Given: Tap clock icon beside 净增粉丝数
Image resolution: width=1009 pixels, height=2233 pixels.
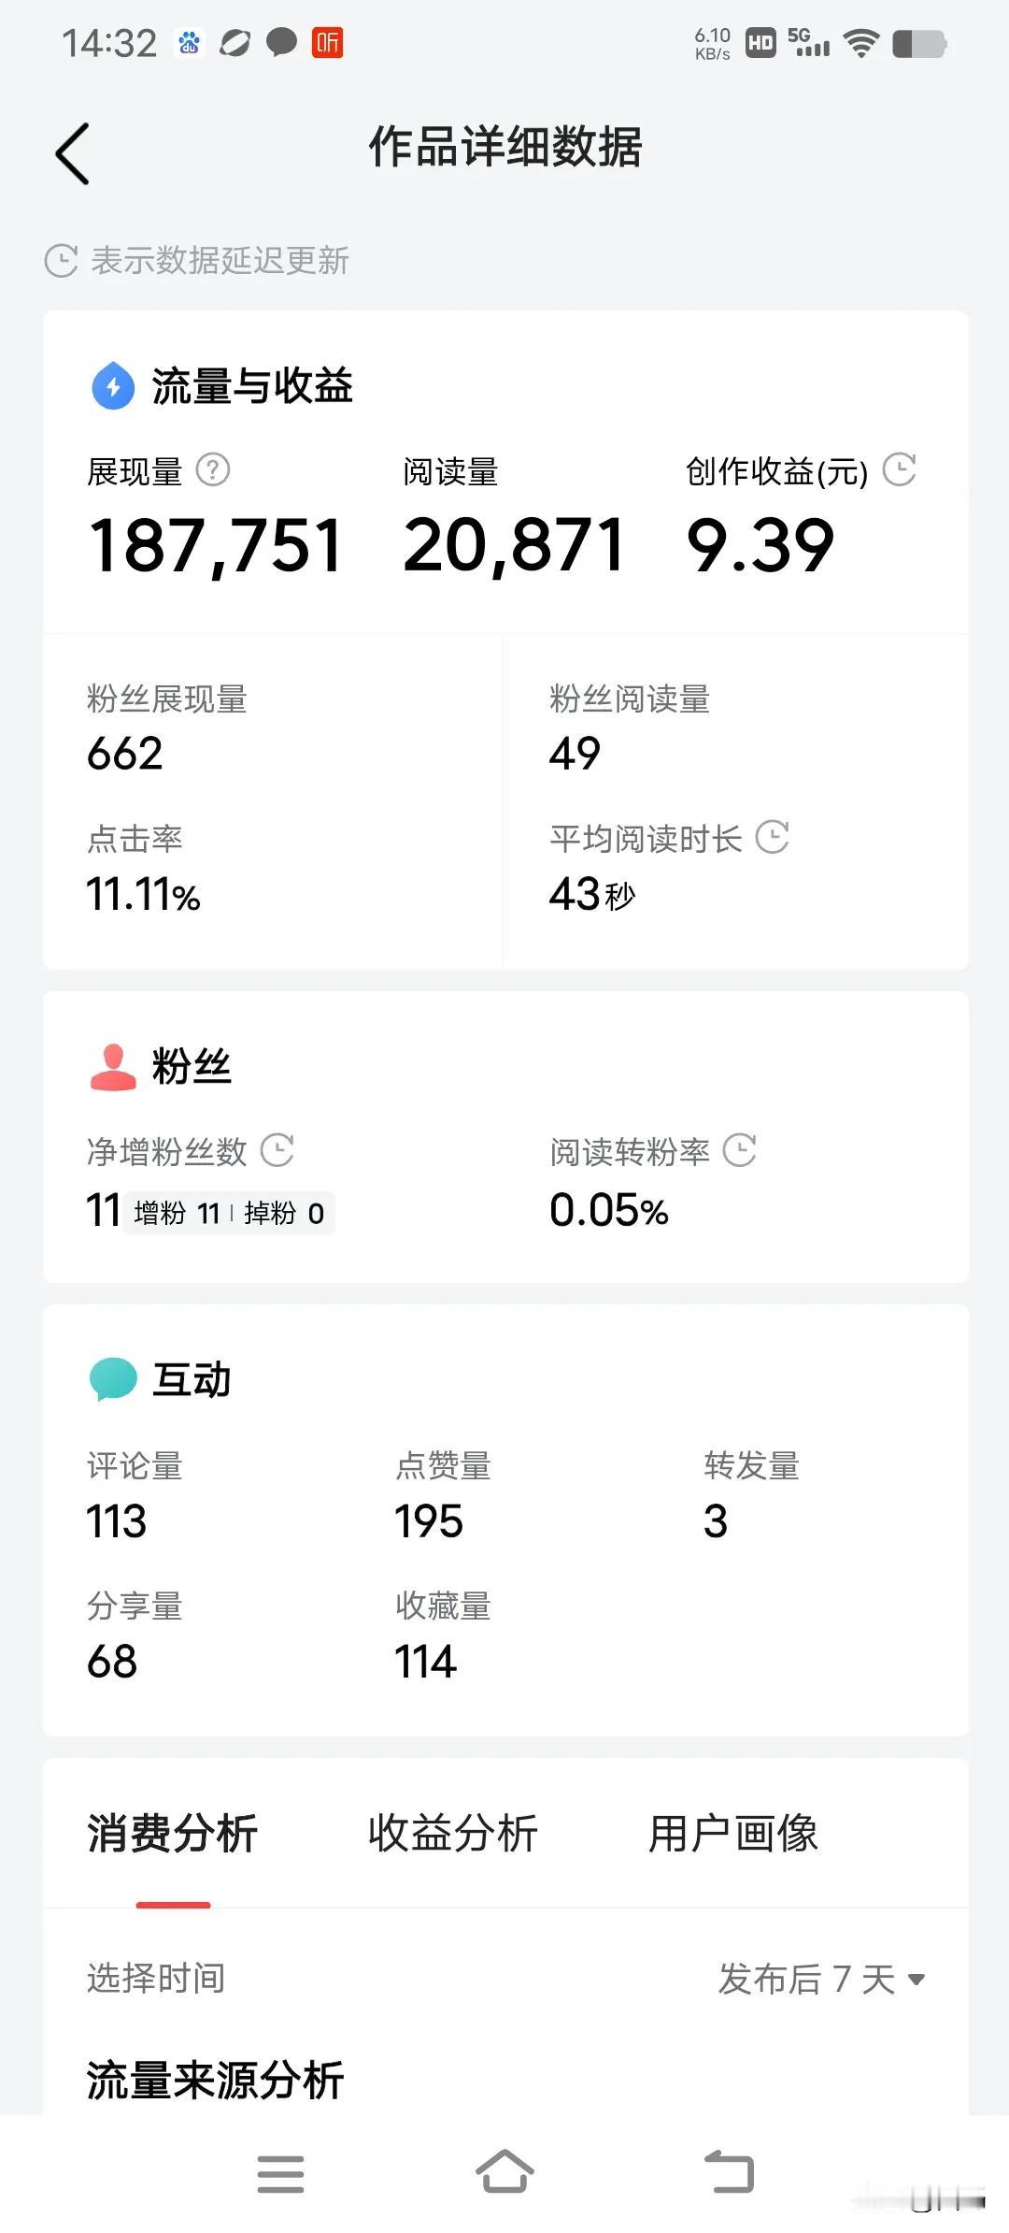Looking at the screenshot, I should pyautogui.click(x=277, y=1150).
